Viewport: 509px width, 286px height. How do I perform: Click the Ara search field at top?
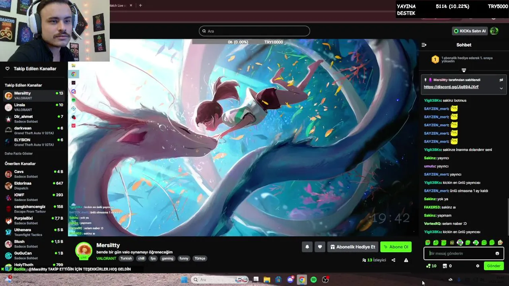click(254, 31)
